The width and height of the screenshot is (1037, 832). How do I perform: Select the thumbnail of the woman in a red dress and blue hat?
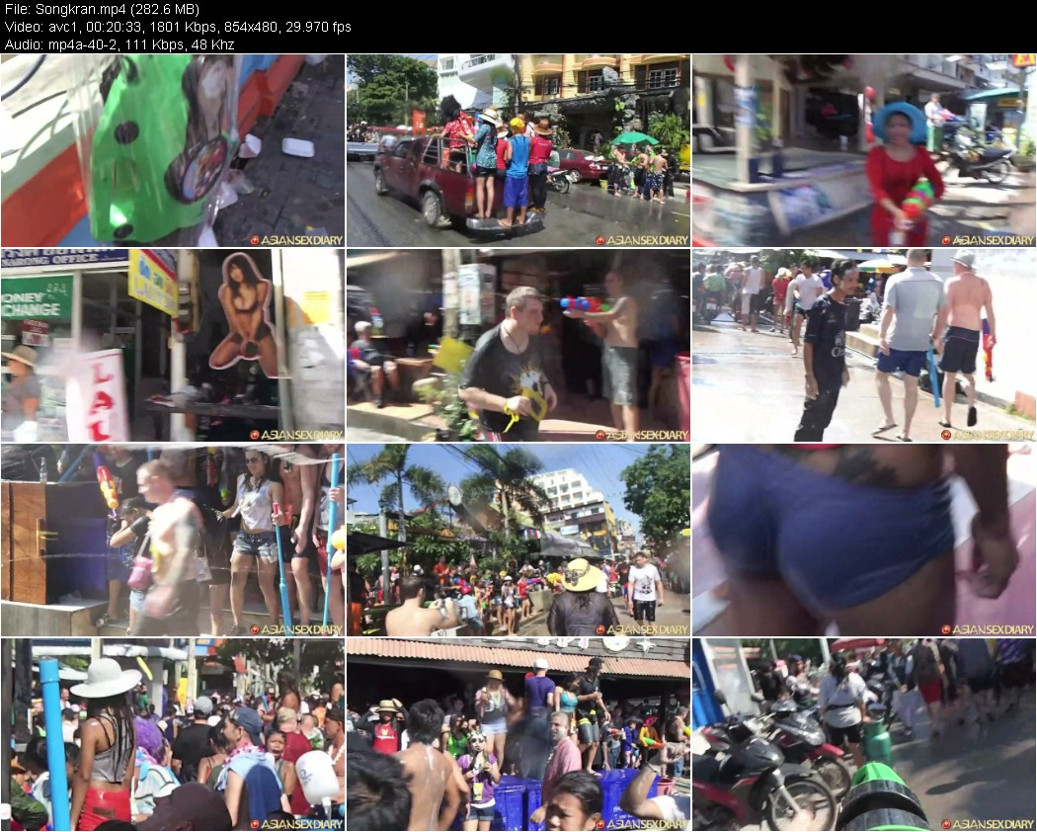(x=864, y=151)
